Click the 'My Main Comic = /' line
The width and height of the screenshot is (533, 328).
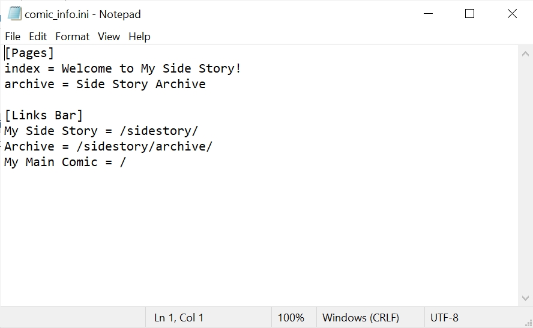coord(65,163)
